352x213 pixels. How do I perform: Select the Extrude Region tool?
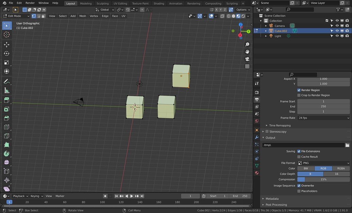point(6,100)
